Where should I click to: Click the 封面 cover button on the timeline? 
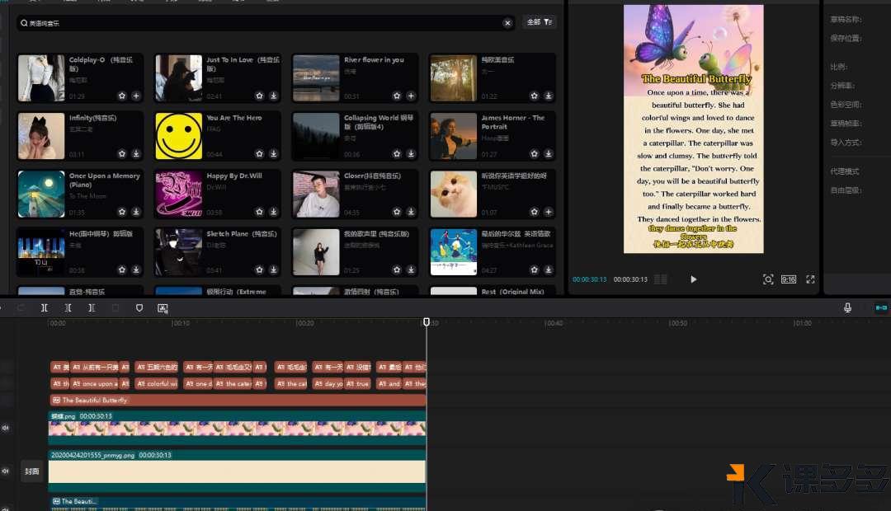point(32,471)
